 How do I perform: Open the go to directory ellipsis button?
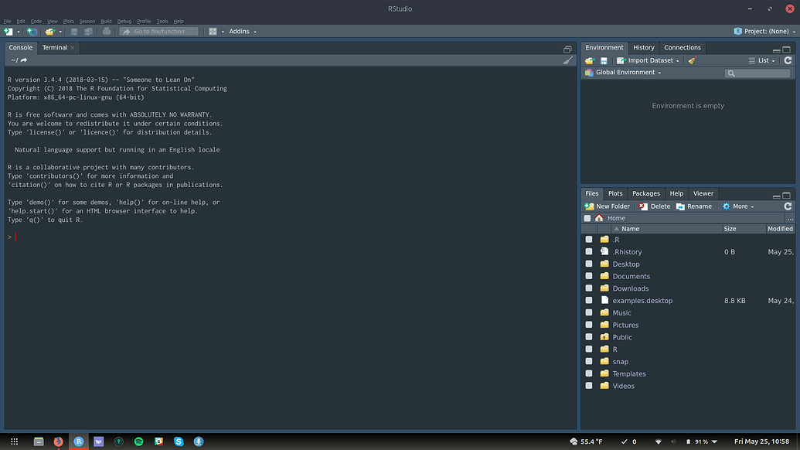click(x=790, y=218)
